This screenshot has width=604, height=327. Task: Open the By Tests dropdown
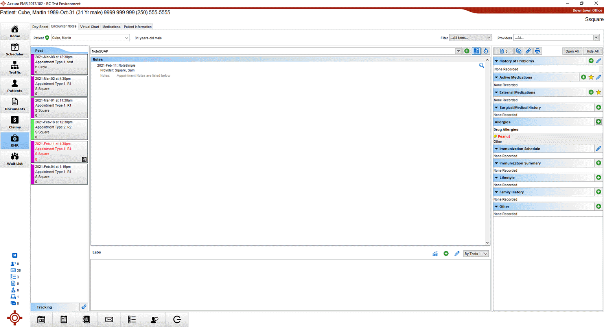(475, 254)
